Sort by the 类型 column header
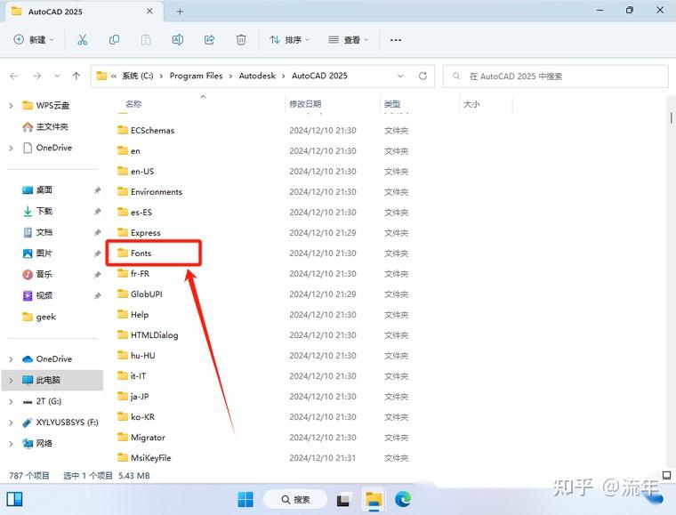This screenshot has width=676, height=515. pos(393,104)
